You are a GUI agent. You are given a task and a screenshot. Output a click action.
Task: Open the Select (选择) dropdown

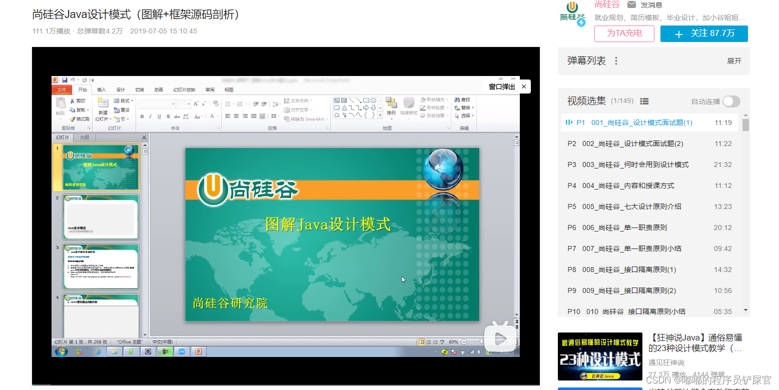click(464, 115)
